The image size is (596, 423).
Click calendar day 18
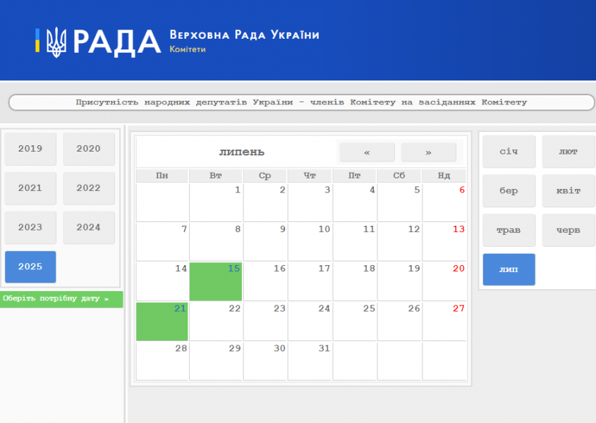(x=354, y=281)
